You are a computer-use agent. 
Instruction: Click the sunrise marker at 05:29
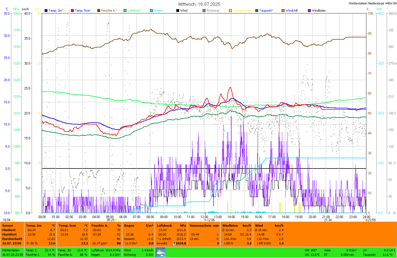point(116,220)
